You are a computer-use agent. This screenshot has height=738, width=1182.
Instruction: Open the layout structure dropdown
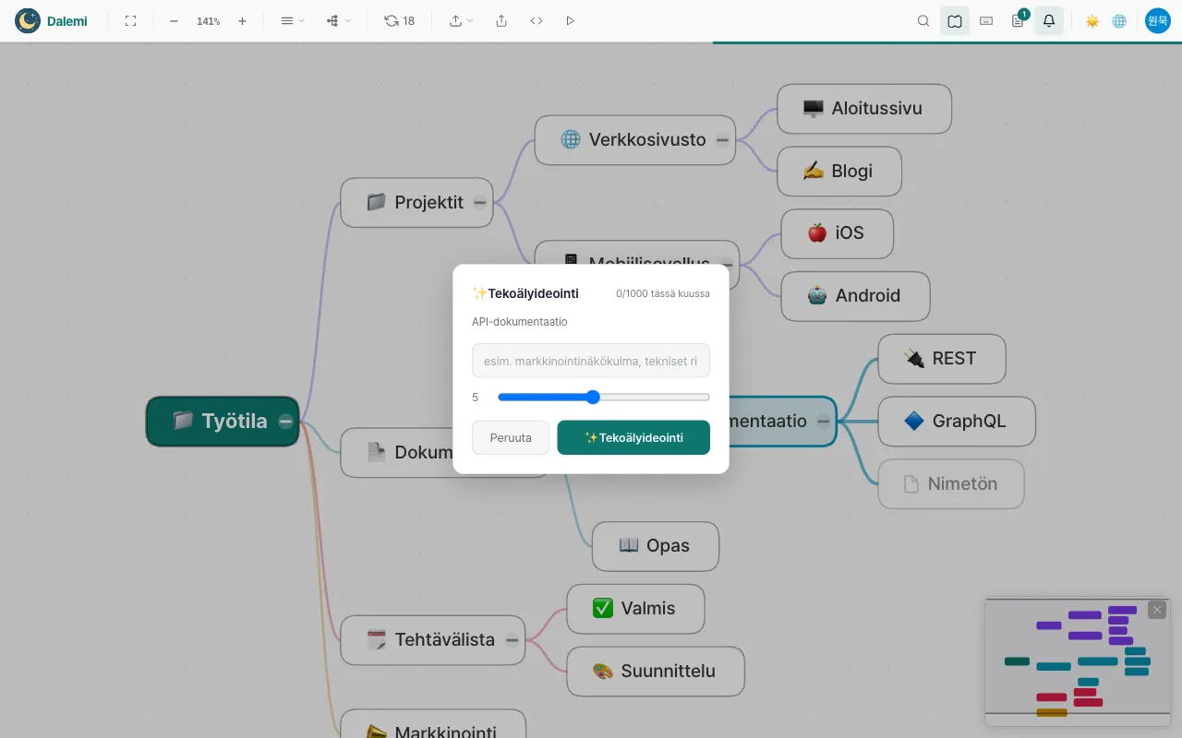339,20
